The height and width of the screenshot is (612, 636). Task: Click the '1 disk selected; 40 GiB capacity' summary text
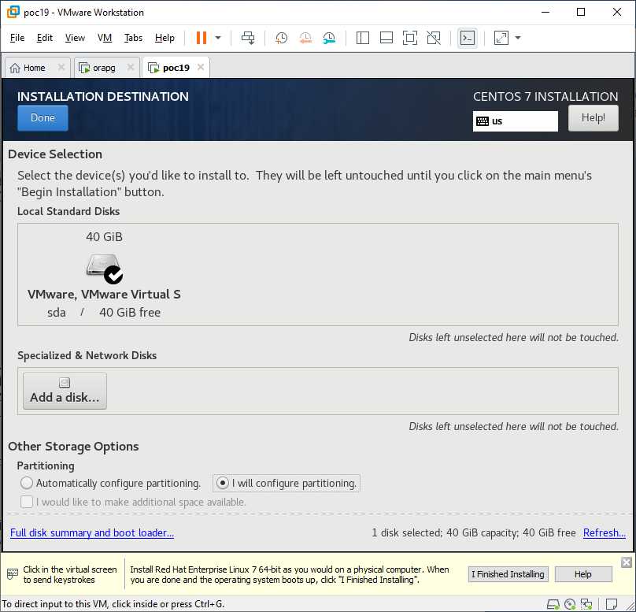coord(474,532)
